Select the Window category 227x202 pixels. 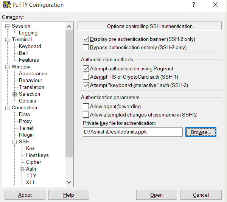click(x=21, y=67)
